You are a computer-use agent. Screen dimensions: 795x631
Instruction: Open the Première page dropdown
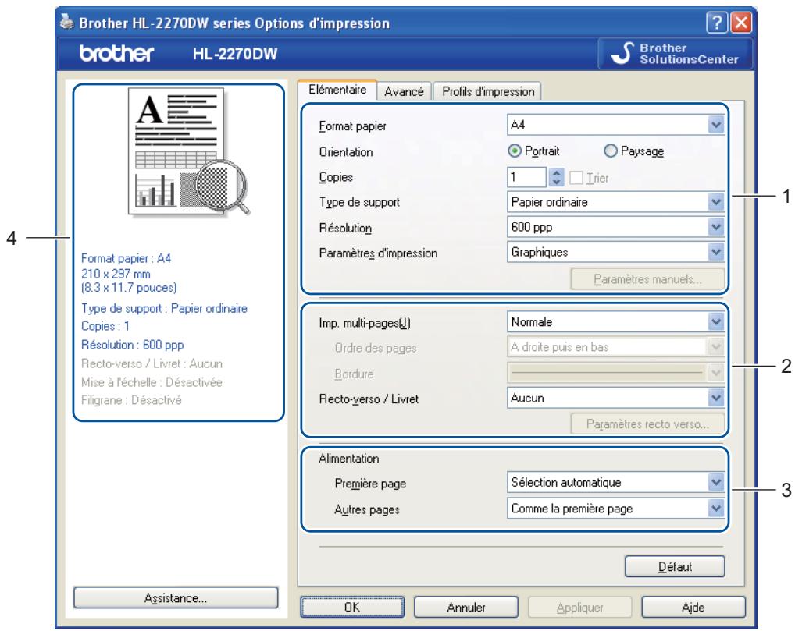[615, 482]
